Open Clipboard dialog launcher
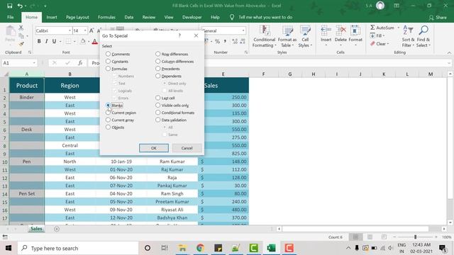The width and height of the screenshot is (454, 255). (30, 52)
